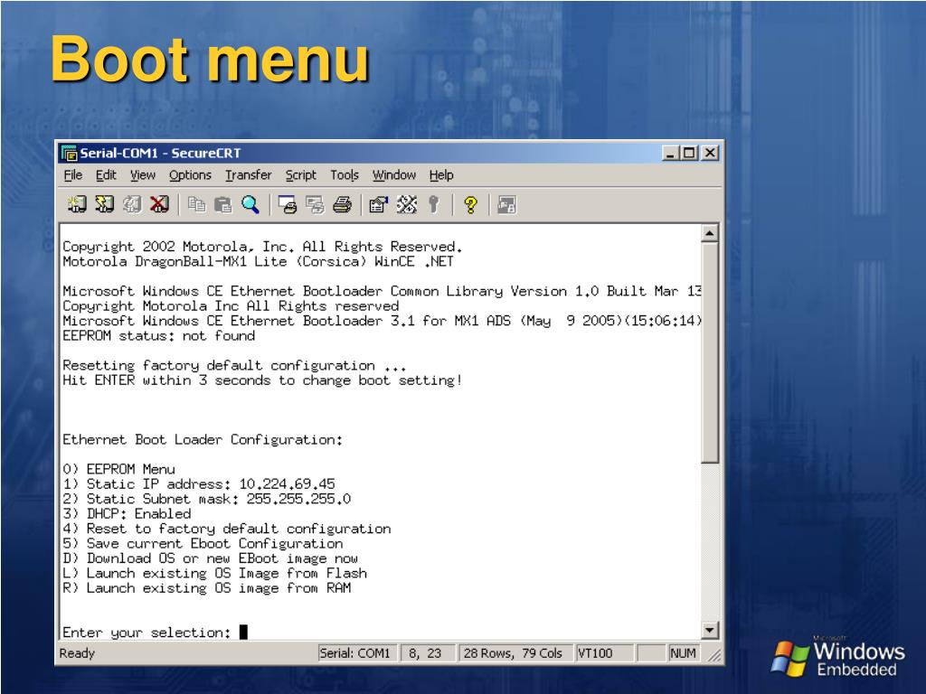926x694 pixels.
Task: Click the 'Enter your selection:' prompt text
Action: tap(146, 633)
